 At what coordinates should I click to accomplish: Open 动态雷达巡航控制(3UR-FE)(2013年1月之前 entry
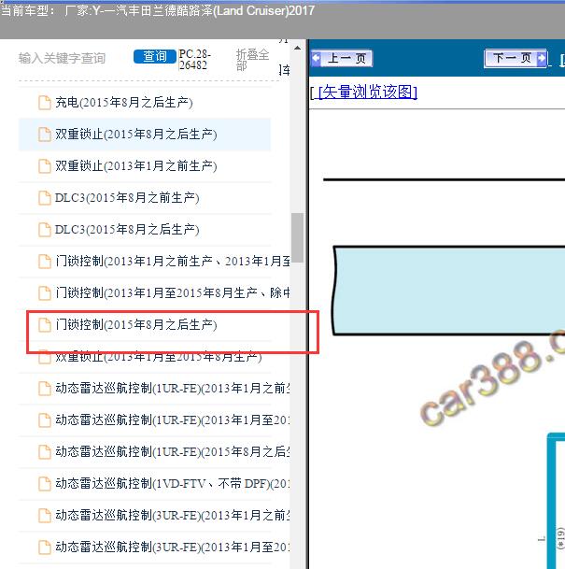click(x=172, y=516)
